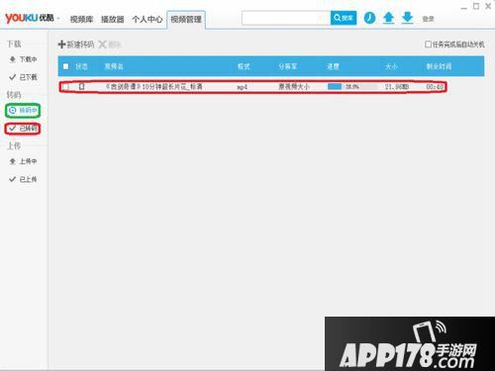The image size is (495, 371).
Task: Switch to the 播放器 tab
Action: coord(112,19)
